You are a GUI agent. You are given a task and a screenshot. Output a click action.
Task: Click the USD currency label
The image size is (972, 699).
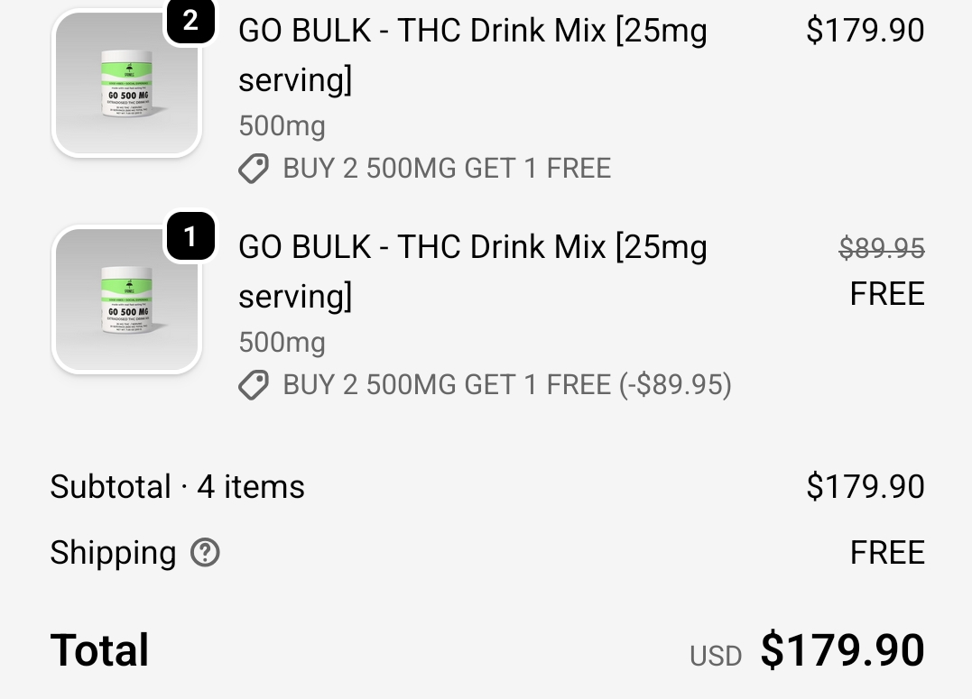tap(715, 656)
